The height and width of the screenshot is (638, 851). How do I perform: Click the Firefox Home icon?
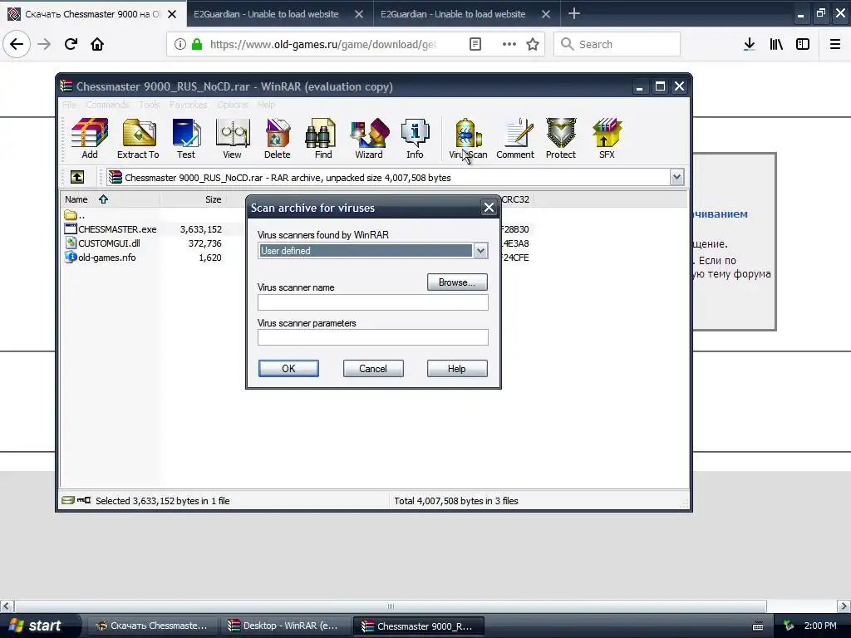click(x=97, y=44)
